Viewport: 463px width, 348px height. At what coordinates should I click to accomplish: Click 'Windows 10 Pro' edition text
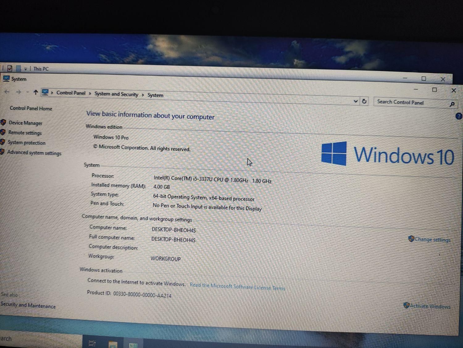pyautogui.click(x=111, y=137)
